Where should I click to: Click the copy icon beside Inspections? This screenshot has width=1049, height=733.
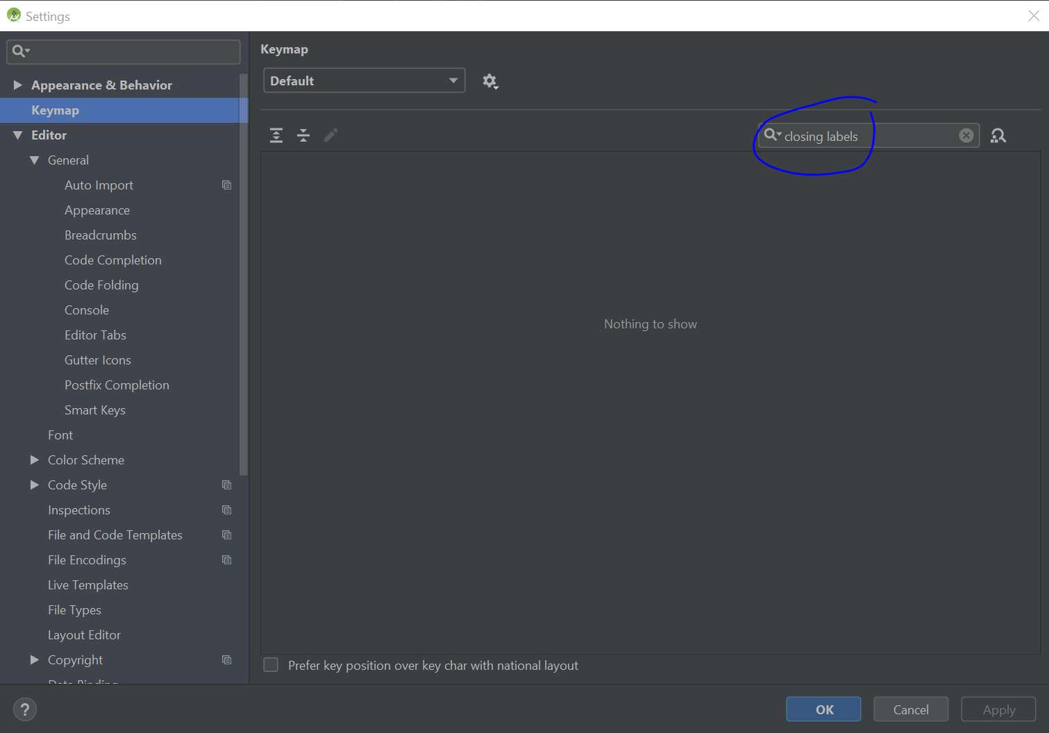point(226,509)
